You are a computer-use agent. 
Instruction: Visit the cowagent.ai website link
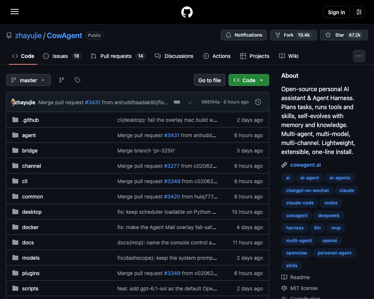click(x=305, y=165)
